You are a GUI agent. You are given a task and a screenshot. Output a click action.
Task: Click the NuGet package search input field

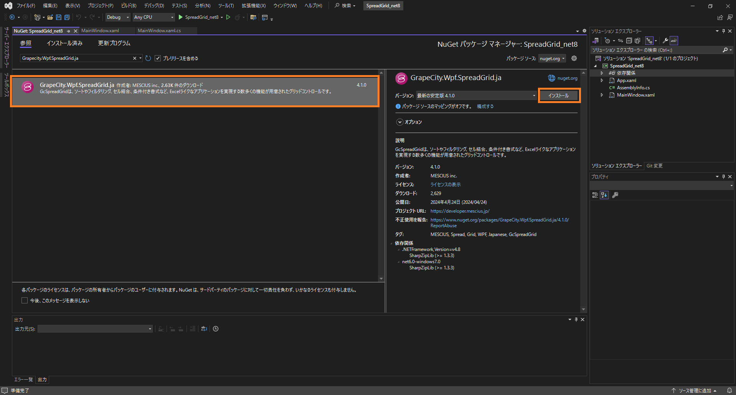click(x=77, y=58)
